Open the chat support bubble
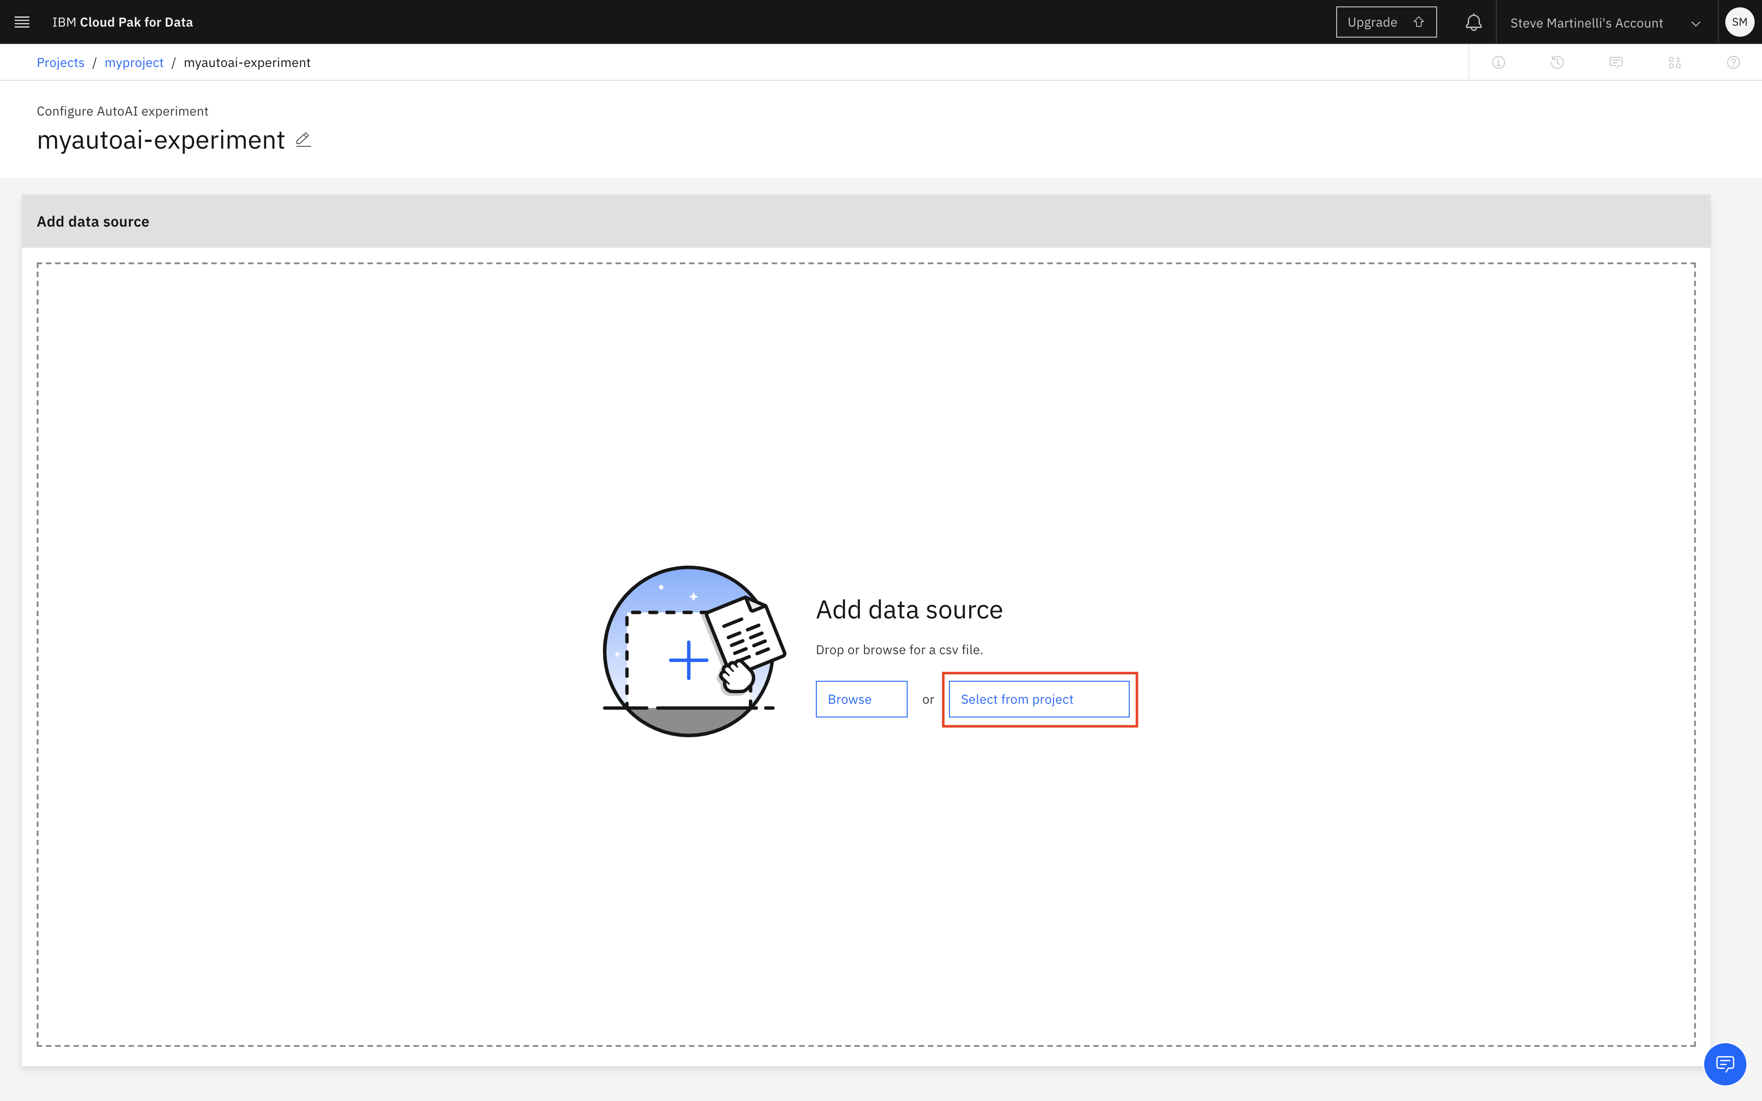Viewport: 1762px width, 1101px height. pos(1725,1064)
